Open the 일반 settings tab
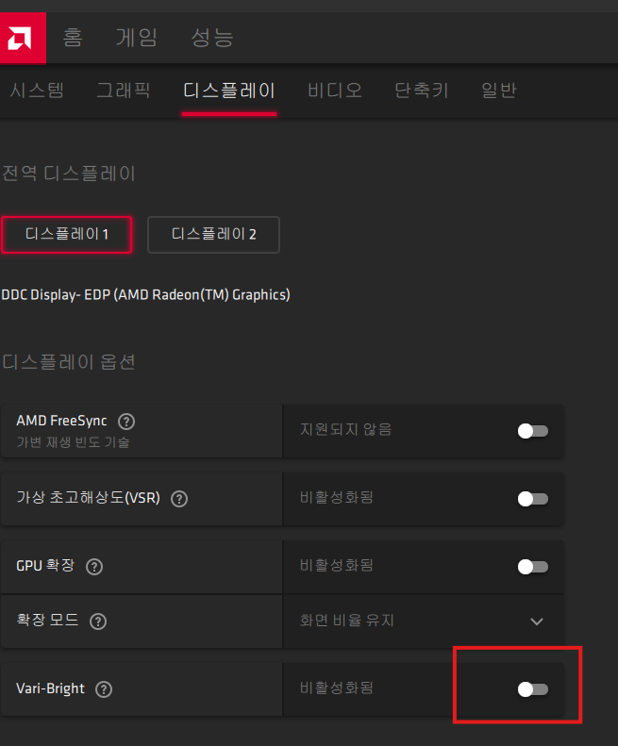The width and height of the screenshot is (618, 746). click(498, 90)
